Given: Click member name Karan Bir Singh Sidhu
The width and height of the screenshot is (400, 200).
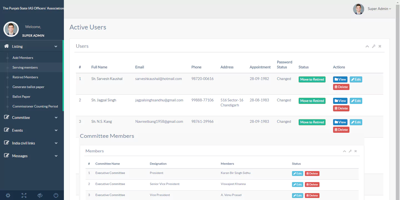Looking at the screenshot, I should click(236, 173).
